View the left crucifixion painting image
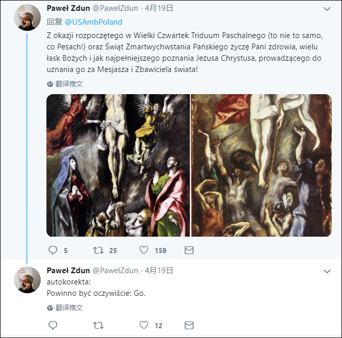This screenshot has width=342, height=338. (x=118, y=165)
